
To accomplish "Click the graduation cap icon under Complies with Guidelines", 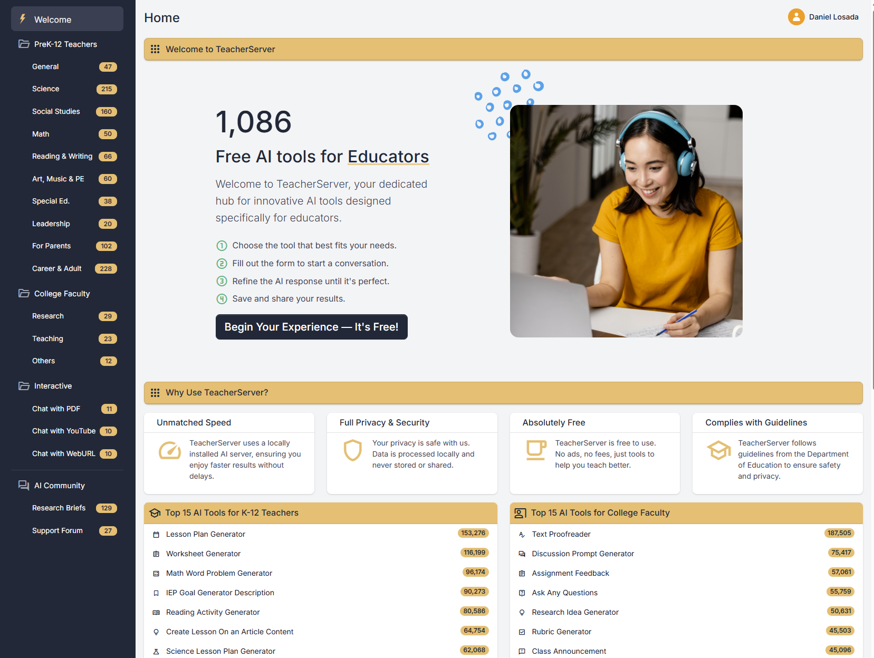I will pos(718,450).
